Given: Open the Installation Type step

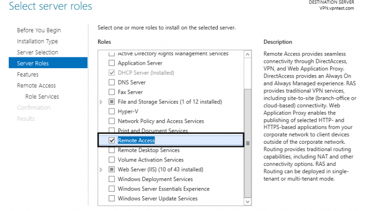Looking at the screenshot, I should [37, 41].
